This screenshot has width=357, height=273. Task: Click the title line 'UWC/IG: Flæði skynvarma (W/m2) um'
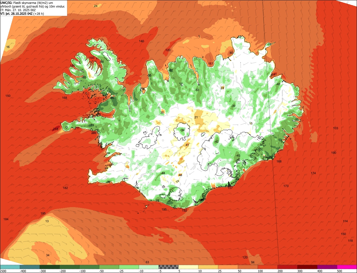pos(27,2)
